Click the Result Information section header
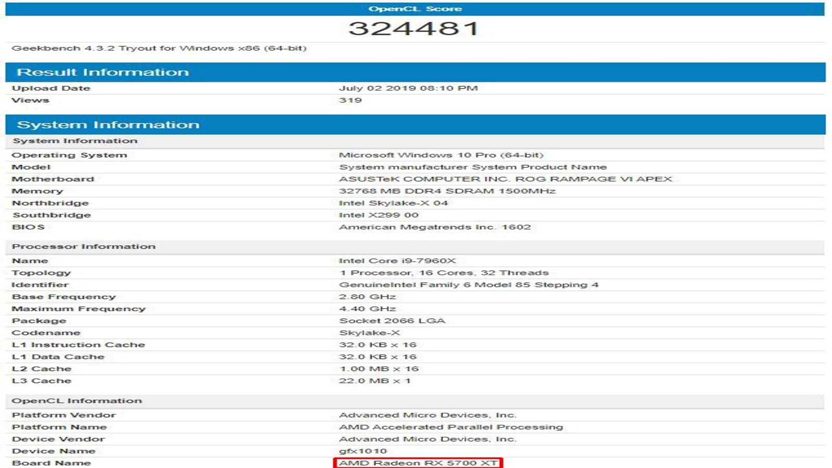The height and width of the screenshot is (468, 832). [x=415, y=72]
